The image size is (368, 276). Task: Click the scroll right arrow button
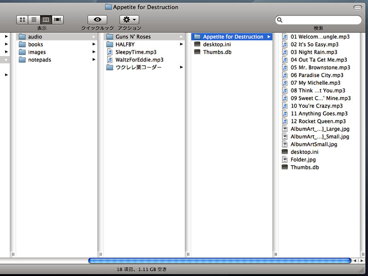pos(362,261)
